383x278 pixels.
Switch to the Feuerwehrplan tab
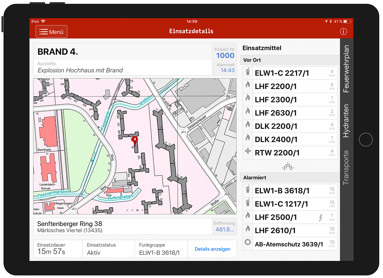346,69
